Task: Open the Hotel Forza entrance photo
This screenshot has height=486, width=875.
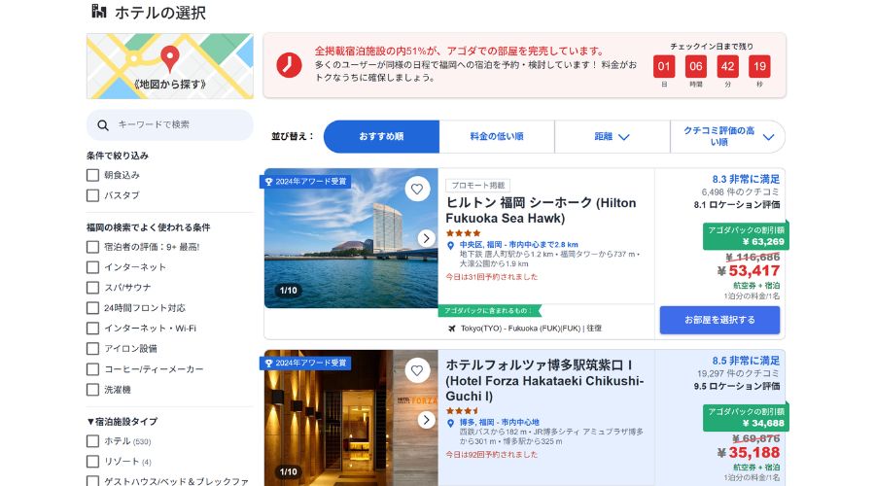Action: tap(351, 418)
